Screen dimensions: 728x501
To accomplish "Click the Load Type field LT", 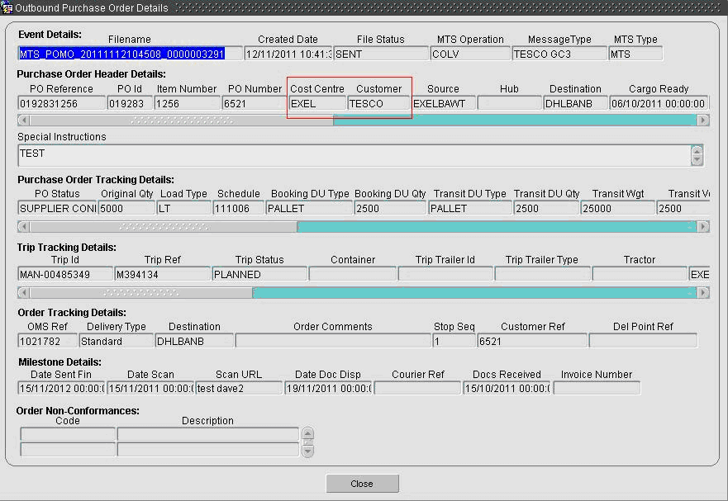I will click(183, 208).
